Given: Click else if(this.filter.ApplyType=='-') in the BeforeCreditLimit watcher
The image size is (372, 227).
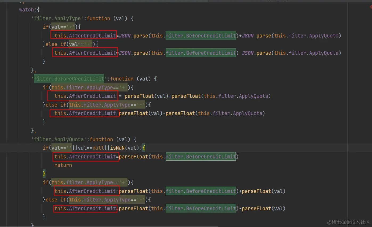Looking at the screenshot, I should [x=97, y=105].
